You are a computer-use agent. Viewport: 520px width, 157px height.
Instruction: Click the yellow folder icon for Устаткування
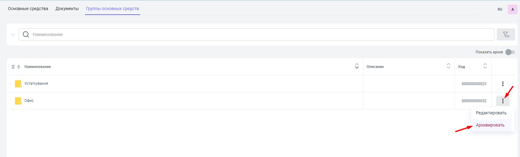tap(18, 84)
